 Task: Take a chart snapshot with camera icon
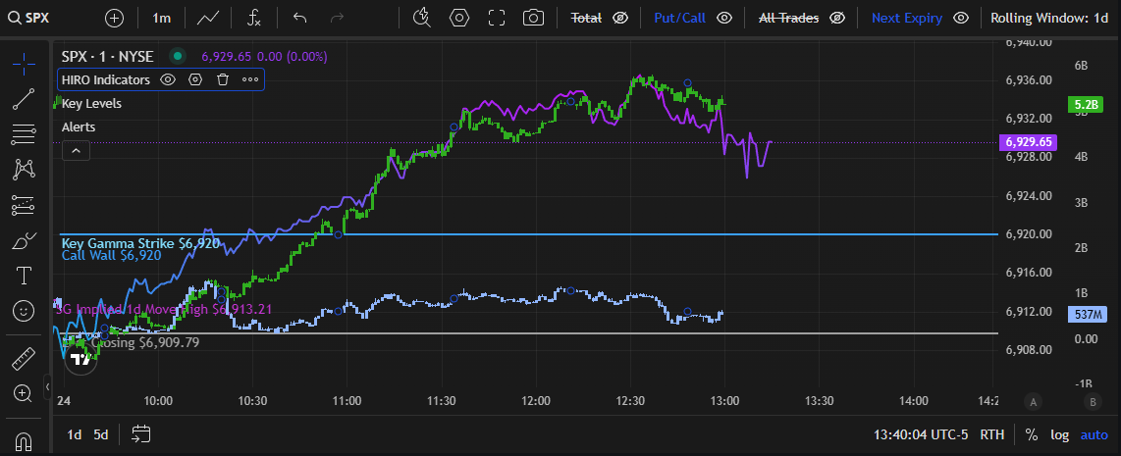coord(533,18)
